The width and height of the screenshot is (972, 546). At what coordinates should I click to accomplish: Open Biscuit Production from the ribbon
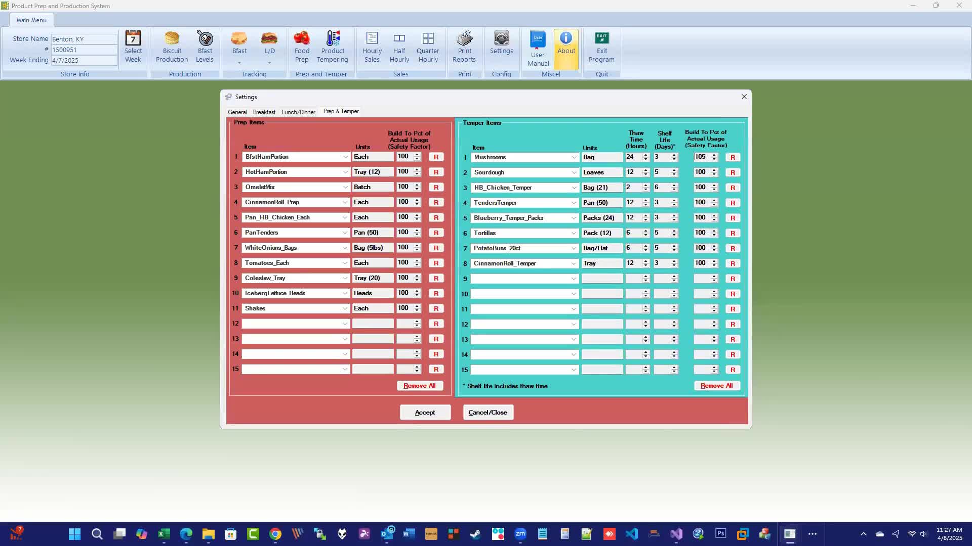coord(172,47)
